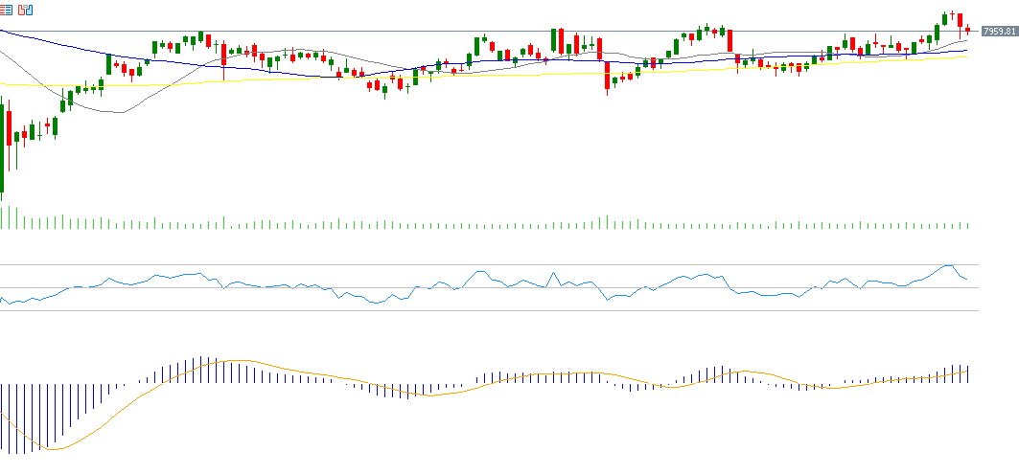Click the RSI line's peak near the right

[x=949, y=265]
